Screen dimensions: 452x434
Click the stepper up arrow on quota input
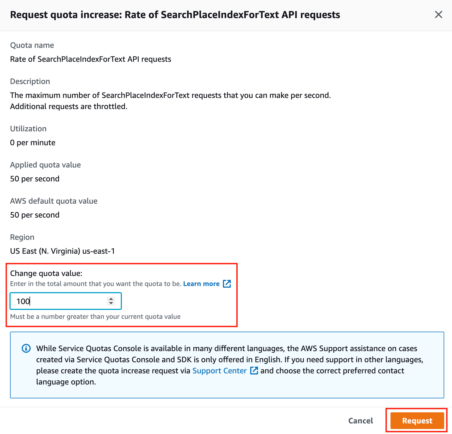[x=110, y=299]
